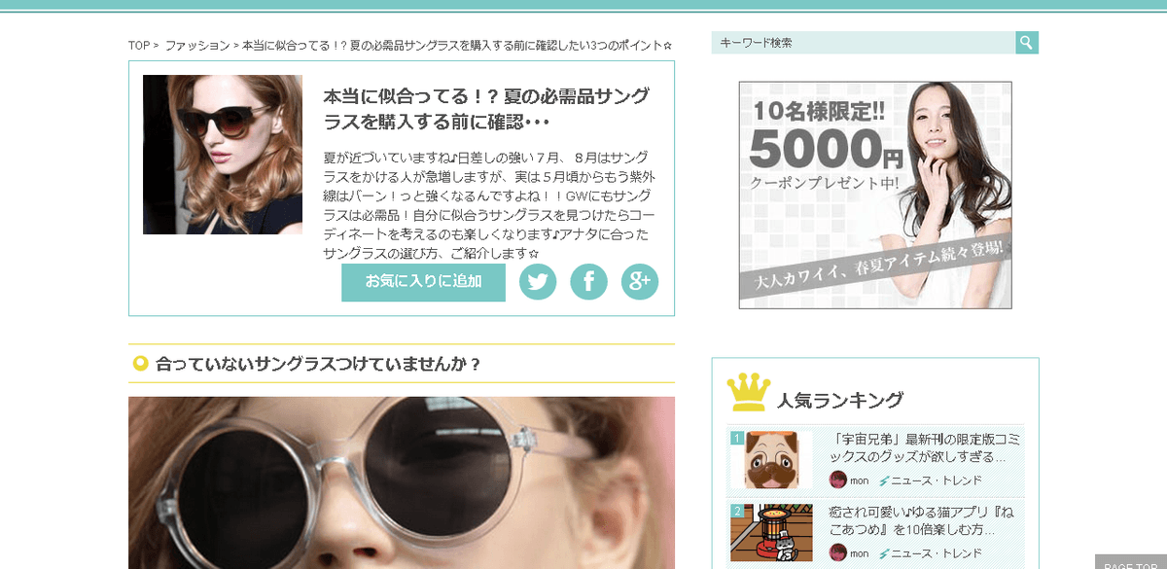The image size is (1167, 569).
Task: Share article via Facebook icon
Action: 588,282
